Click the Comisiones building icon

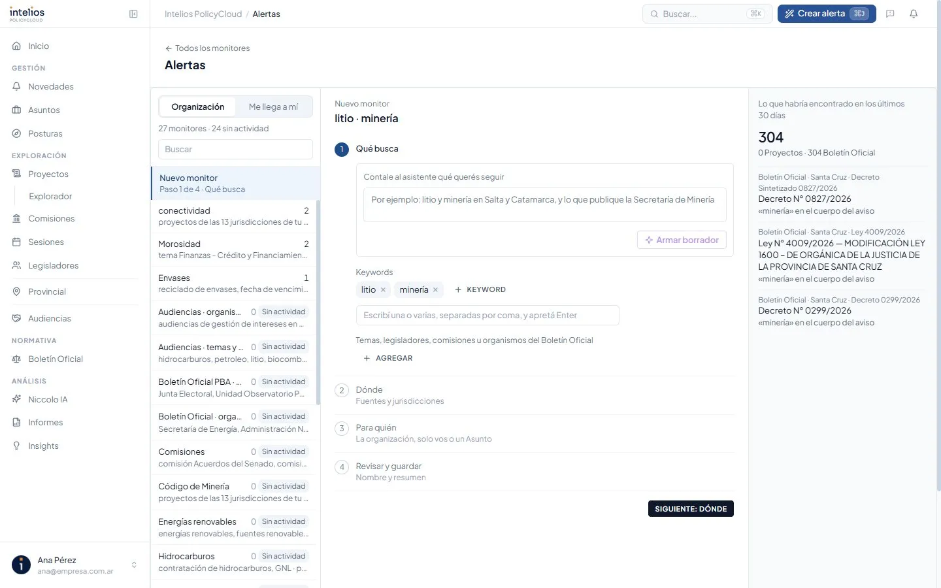click(17, 219)
